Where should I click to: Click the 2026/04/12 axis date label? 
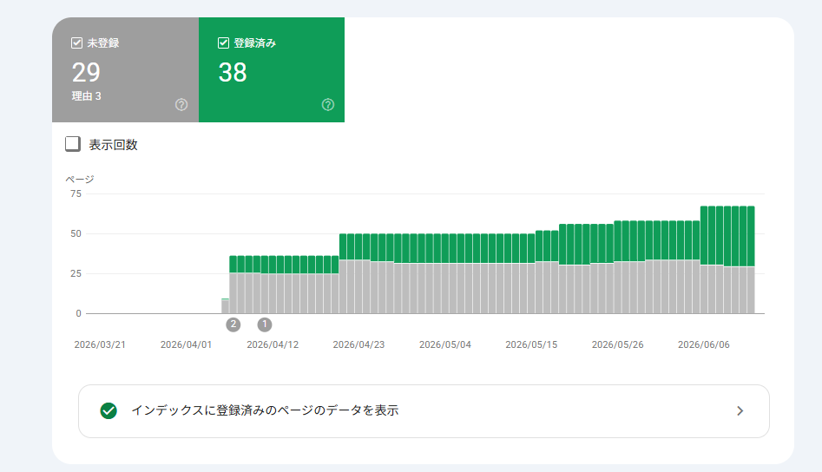(x=273, y=344)
